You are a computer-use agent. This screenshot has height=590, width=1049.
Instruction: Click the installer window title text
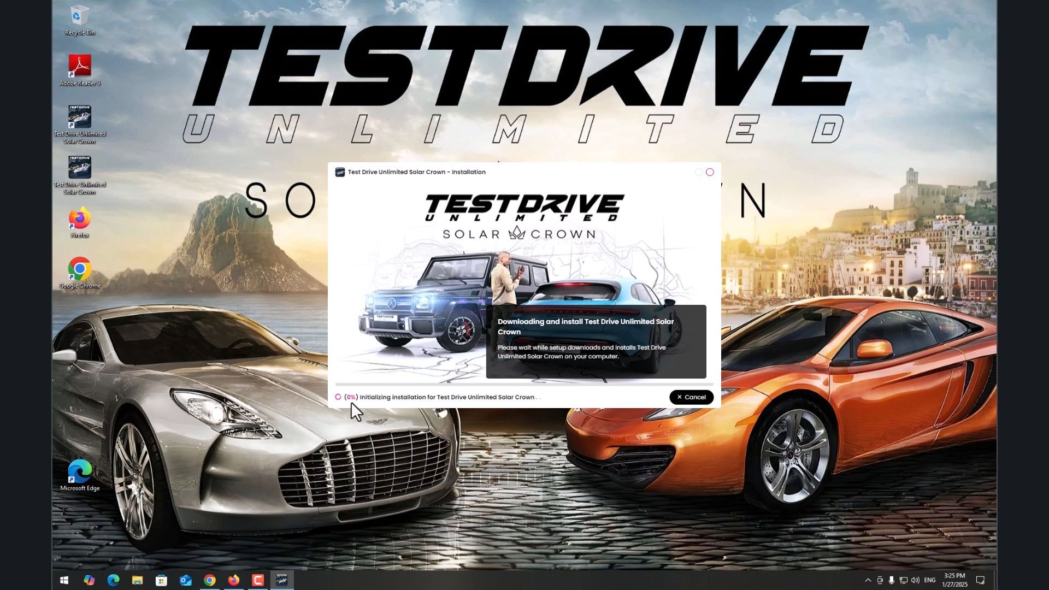pyautogui.click(x=417, y=172)
